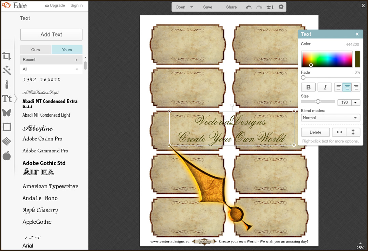Image resolution: width=368 pixels, height=251 pixels.
Task: Align text right
Action: [356, 87]
